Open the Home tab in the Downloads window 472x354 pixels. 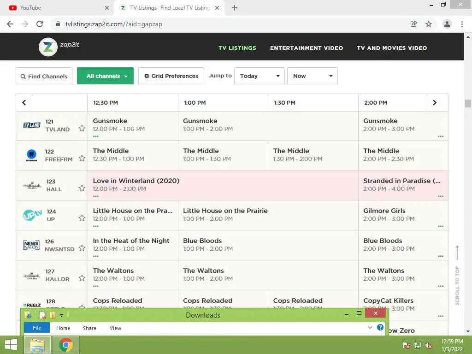pyautogui.click(x=63, y=328)
